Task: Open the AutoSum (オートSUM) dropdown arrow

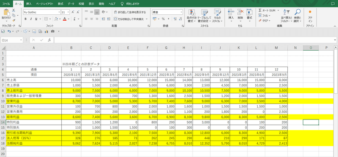Action: click(278, 10)
